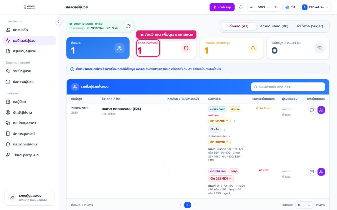Increase font size with A+ button
Viewport: 337px width, 210px height.
276,7
